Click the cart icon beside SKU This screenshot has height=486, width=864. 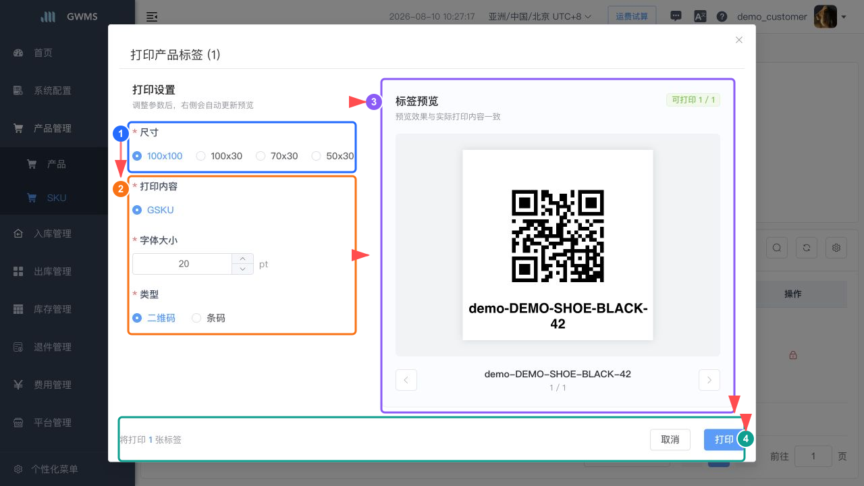coord(31,198)
